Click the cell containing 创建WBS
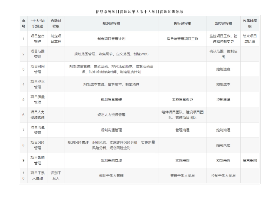 (111, 54)
